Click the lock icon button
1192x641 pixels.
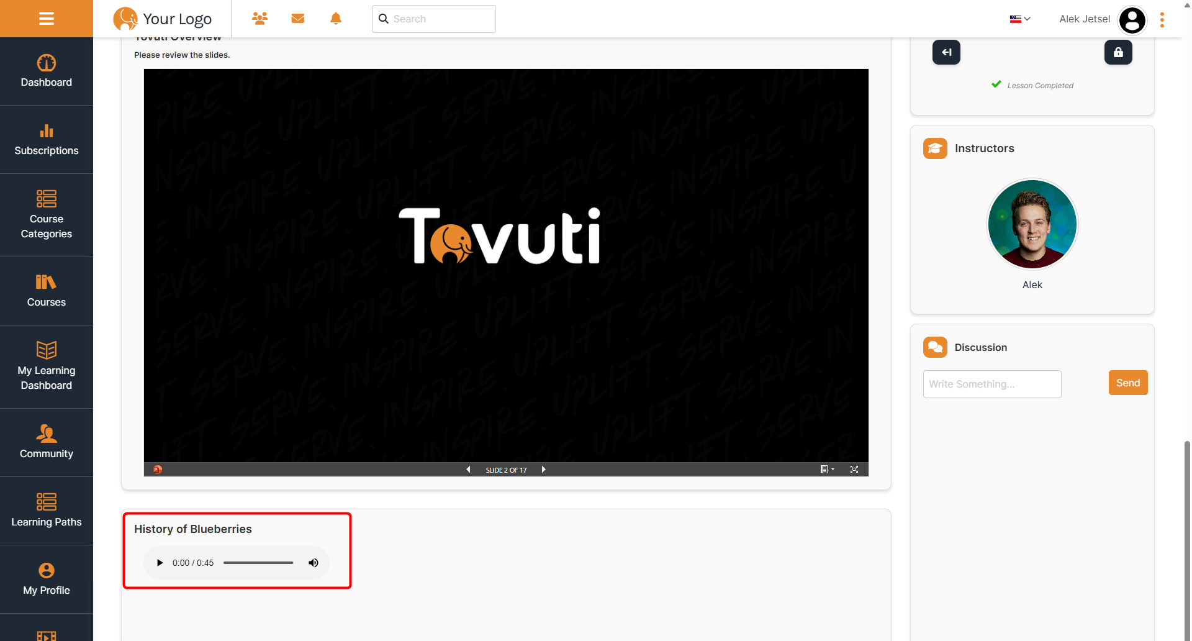click(x=1118, y=52)
